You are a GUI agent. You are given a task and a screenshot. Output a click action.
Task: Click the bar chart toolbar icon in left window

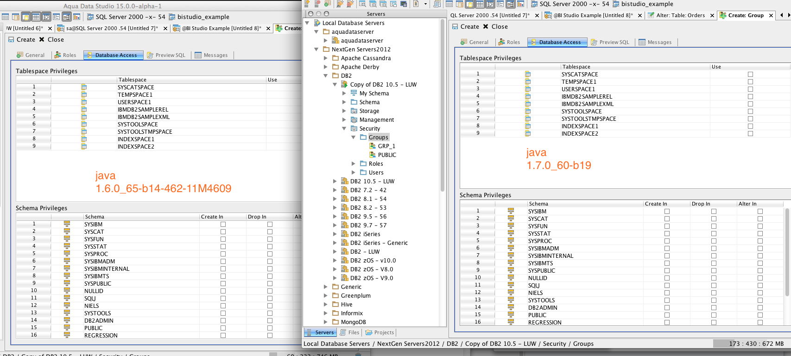(x=76, y=17)
